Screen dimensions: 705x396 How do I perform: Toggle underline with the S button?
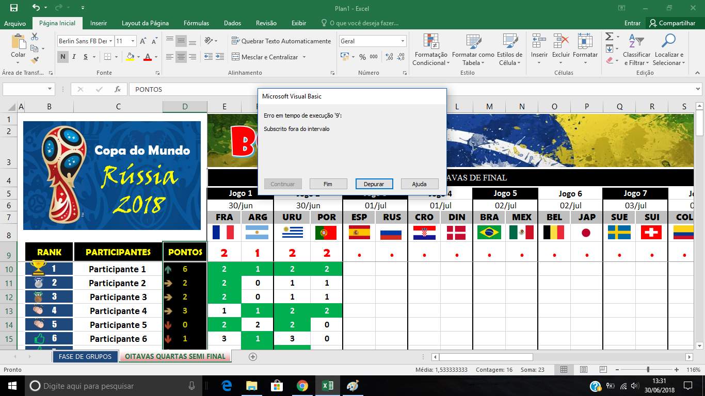86,57
